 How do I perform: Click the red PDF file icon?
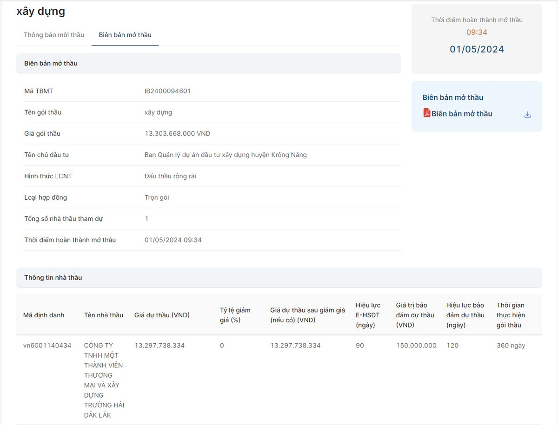click(427, 113)
